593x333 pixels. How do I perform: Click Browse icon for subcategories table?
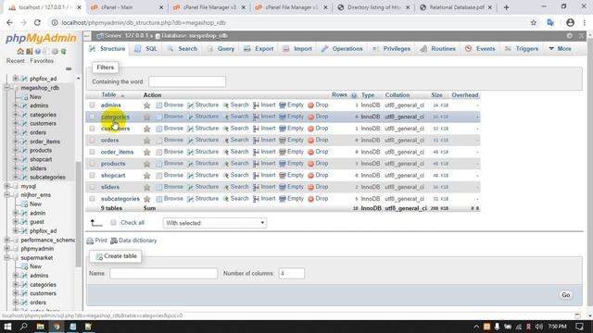point(159,199)
